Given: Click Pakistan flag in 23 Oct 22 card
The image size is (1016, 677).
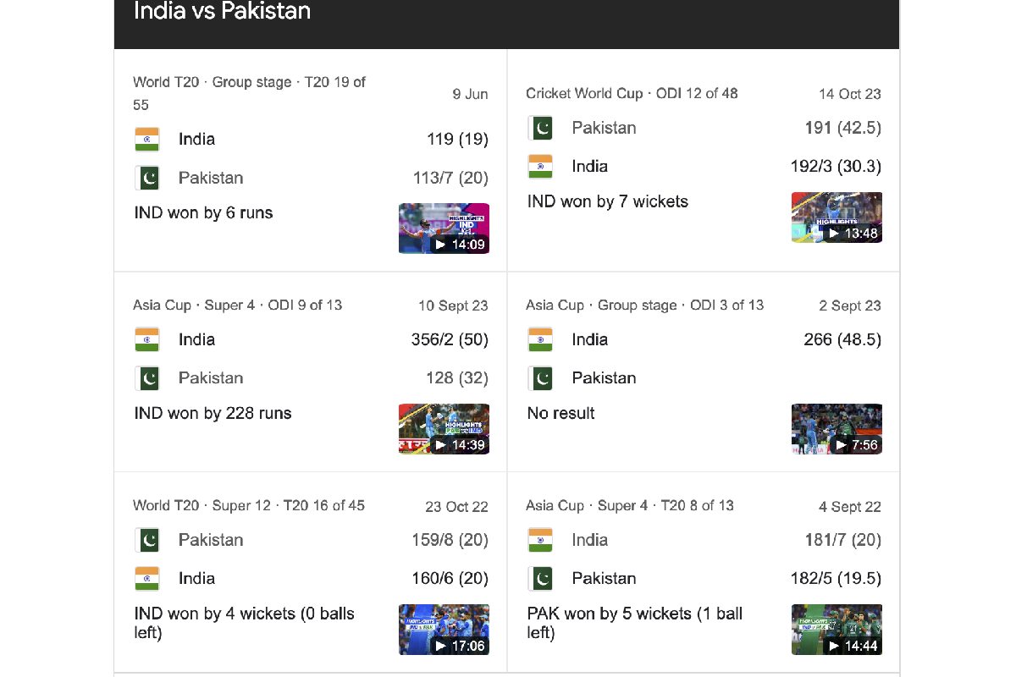Looking at the screenshot, I should point(147,540).
